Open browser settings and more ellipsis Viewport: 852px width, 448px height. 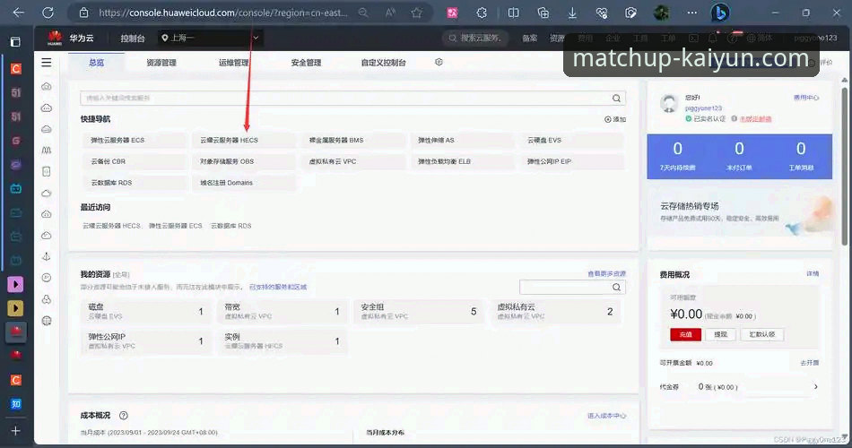[691, 13]
